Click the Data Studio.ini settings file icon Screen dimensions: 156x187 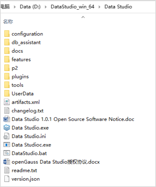(7, 136)
